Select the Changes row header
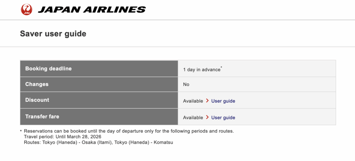This screenshot has height=161, width=355. (x=37, y=84)
